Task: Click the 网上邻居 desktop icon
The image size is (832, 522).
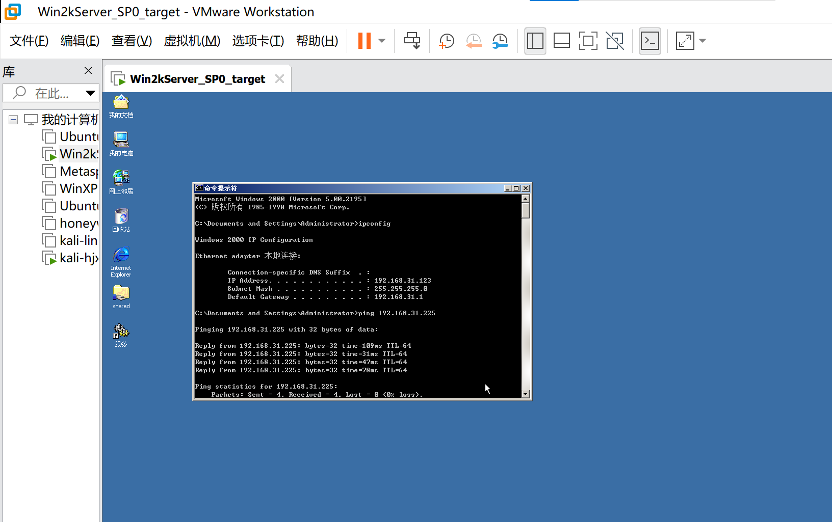Action: (121, 182)
